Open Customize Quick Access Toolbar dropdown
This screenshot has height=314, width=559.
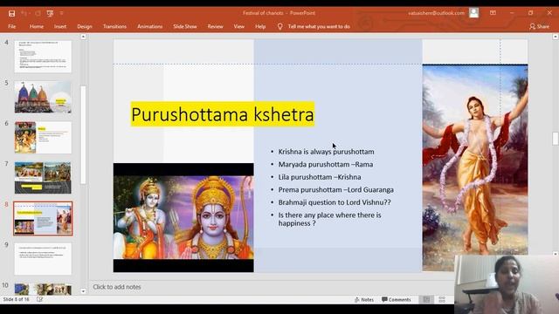tap(61, 14)
